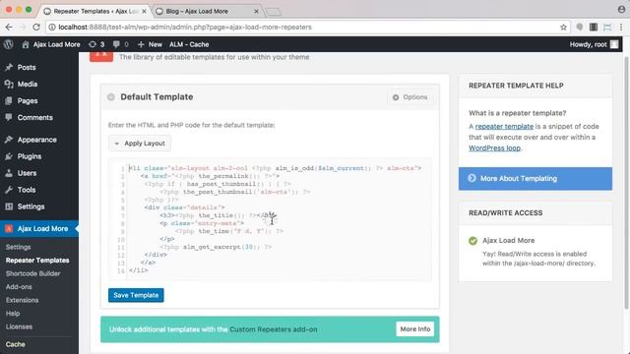Viewport: 630px width, 354px height.
Task: Open the New content menu
Action: pyautogui.click(x=150, y=44)
